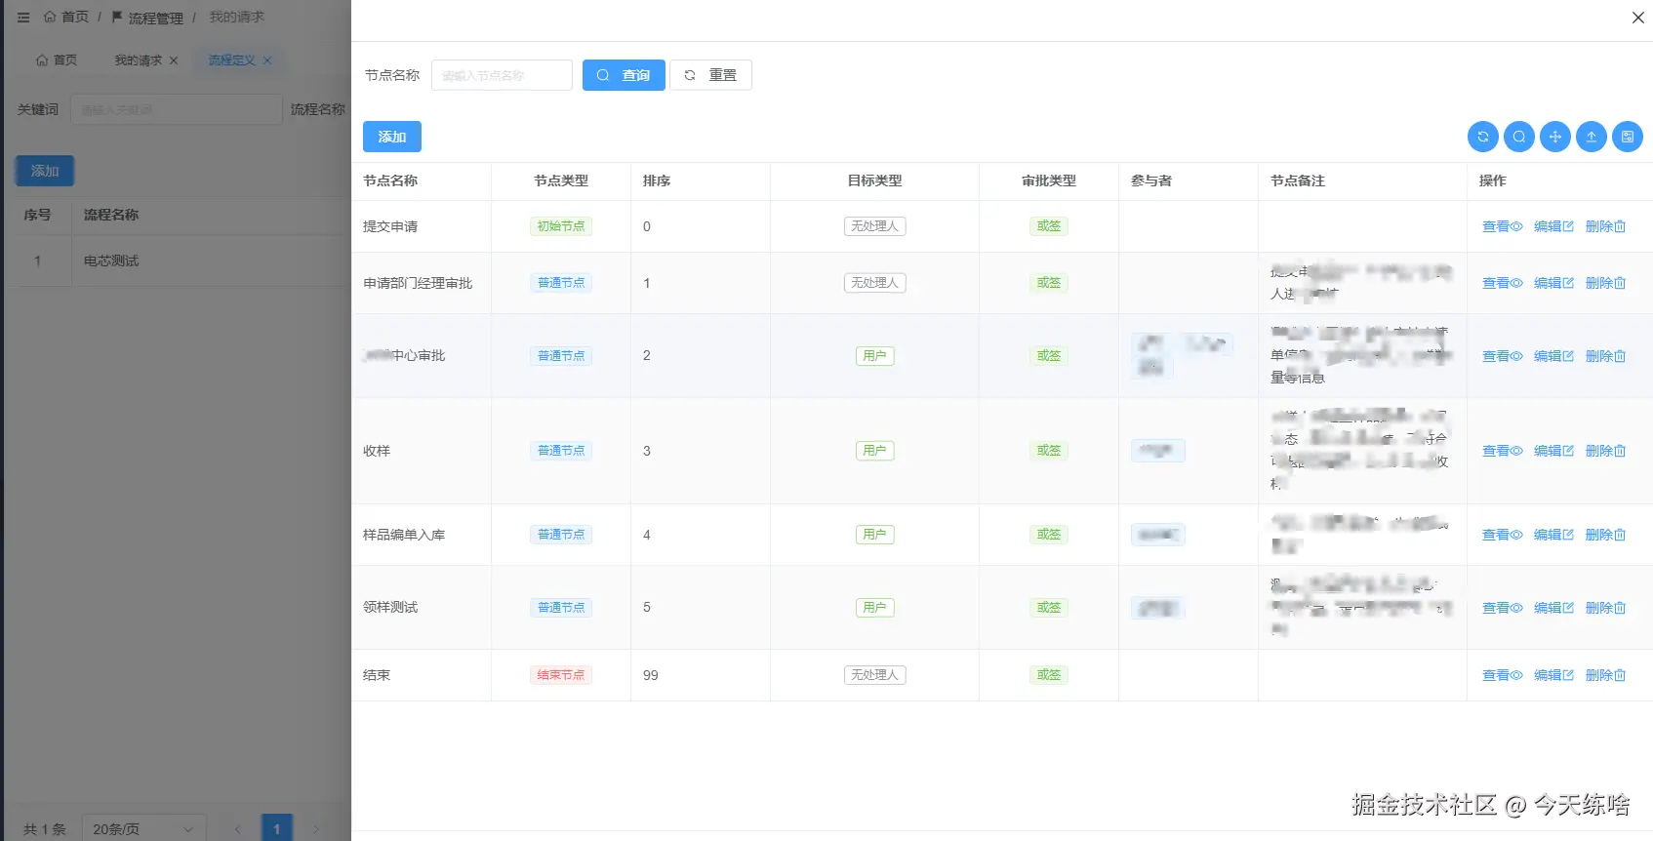Delete the 样品编单入库 row
Viewport: 1653px width, 841px height.
click(x=1605, y=535)
